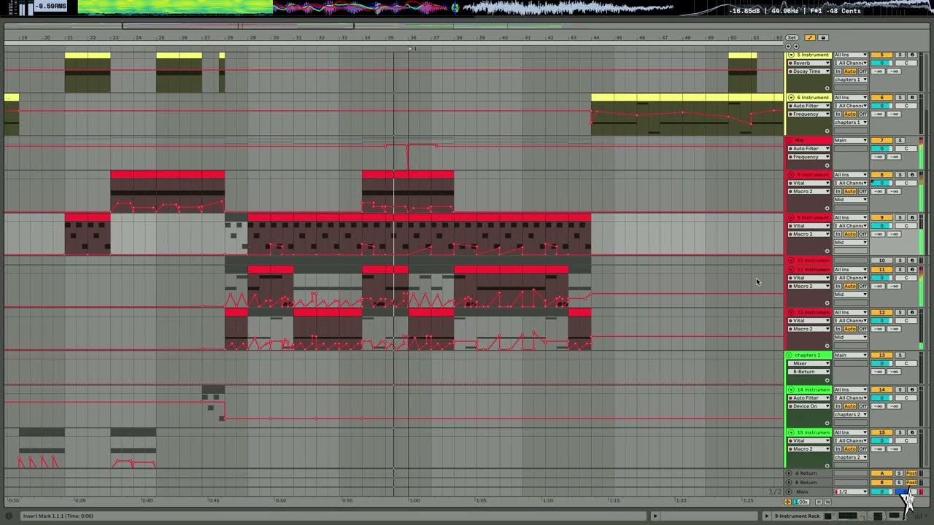Viewport: 934px width, 525px height.
Task: Add automation lane on track 14 plus icon
Action: coord(827,423)
